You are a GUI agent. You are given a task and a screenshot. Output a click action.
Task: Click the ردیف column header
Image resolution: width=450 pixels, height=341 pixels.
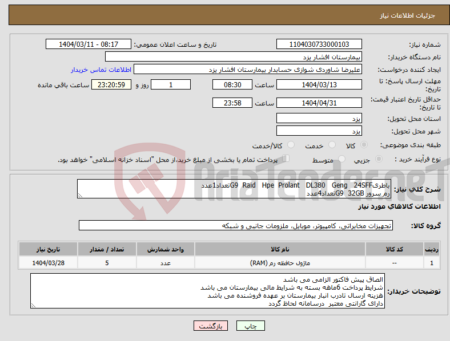pos(431,249)
